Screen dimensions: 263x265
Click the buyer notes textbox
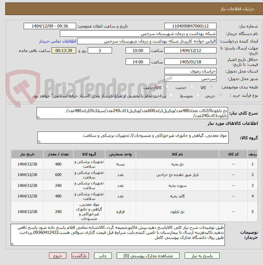click(x=118, y=235)
